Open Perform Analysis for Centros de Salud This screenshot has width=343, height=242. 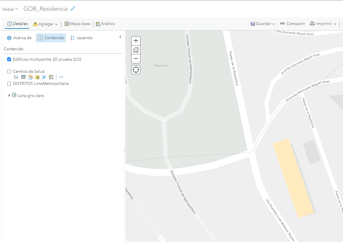point(51,77)
